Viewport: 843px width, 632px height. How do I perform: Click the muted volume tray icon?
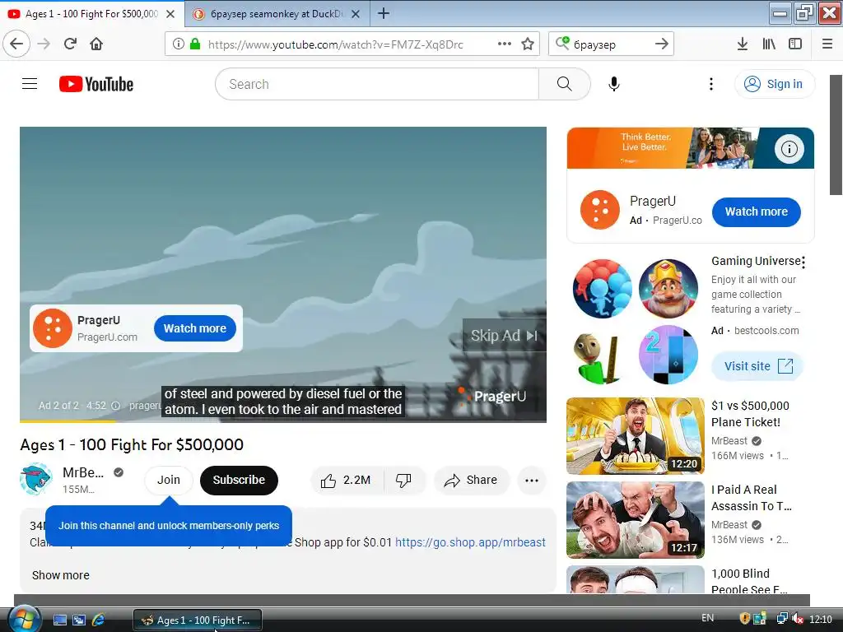point(798,619)
